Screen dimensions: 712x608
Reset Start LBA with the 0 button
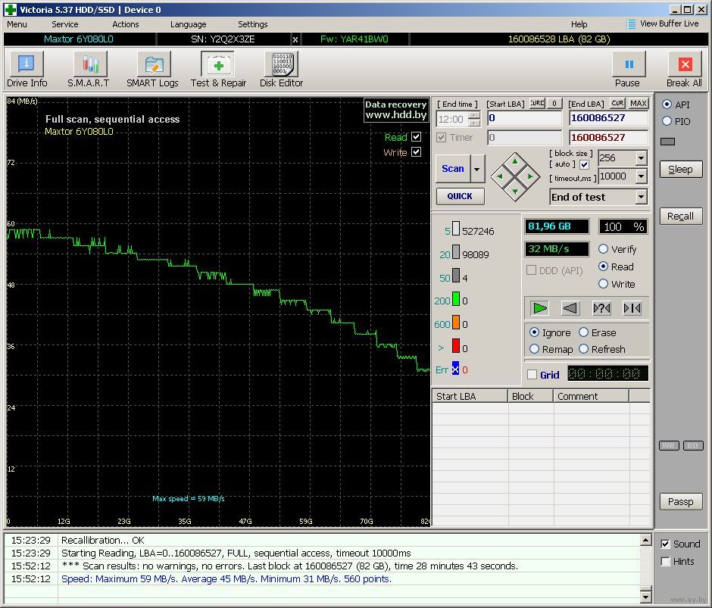pos(554,104)
